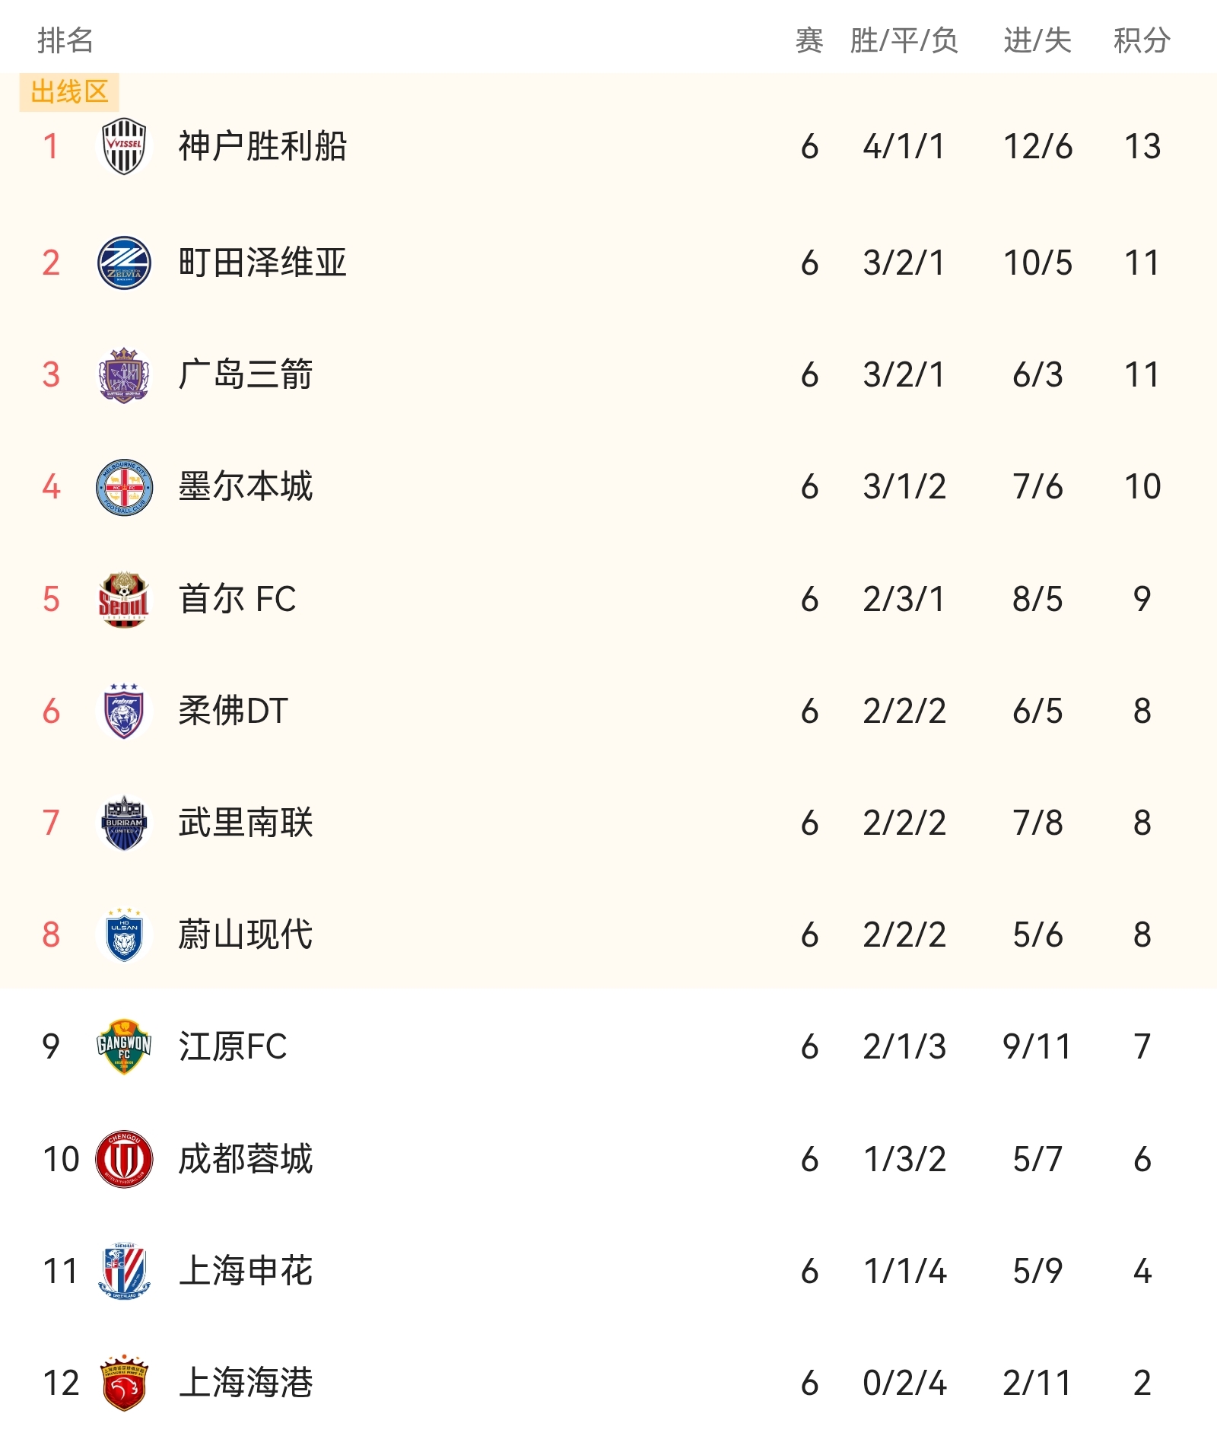Select the Buriram United badge
This screenshot has width=1217, height=1436.
[x=124, y=823]
